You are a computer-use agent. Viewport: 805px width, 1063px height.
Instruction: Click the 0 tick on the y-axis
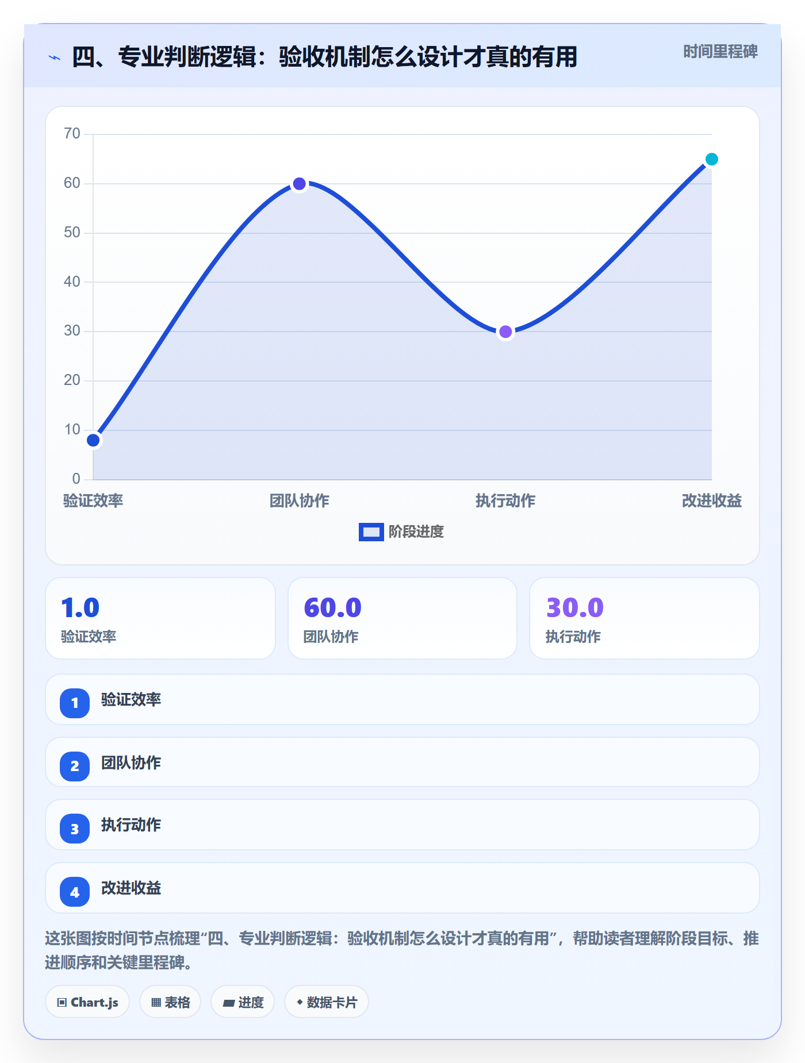coord(76,479)
